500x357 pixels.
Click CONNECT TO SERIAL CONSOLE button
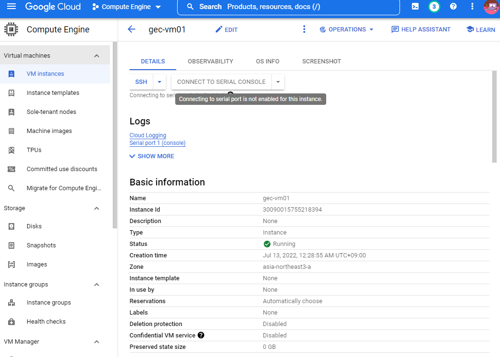pyautogui.click(x=221, y=82)
